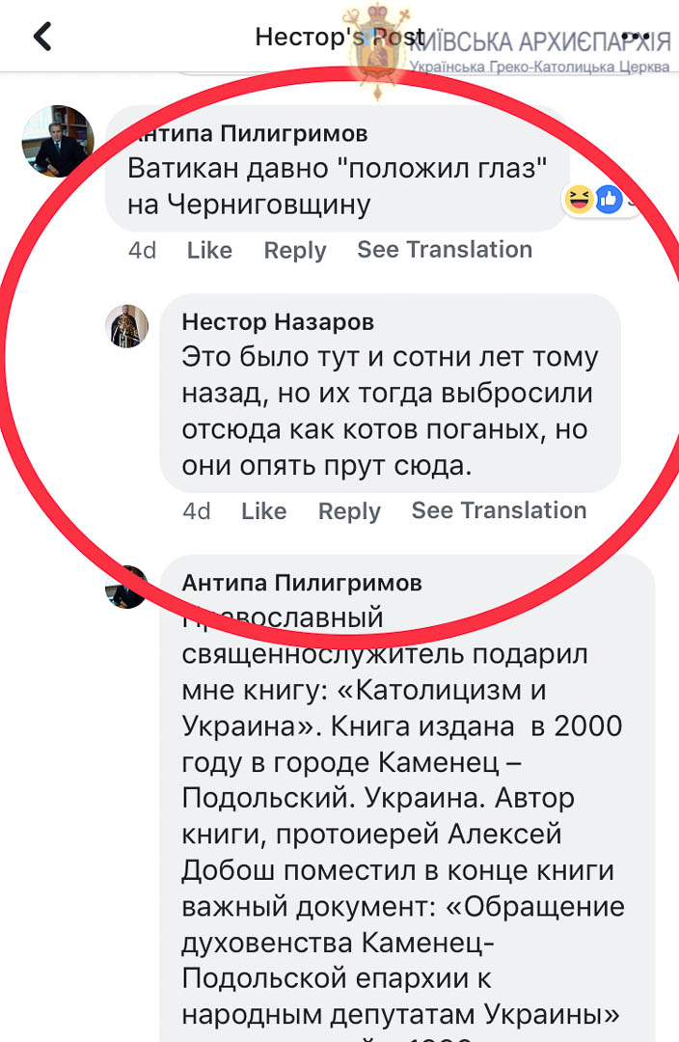679x1042 pixels.
Task: Open the avatar beside the long book comment
Action: tap(126, 587)
